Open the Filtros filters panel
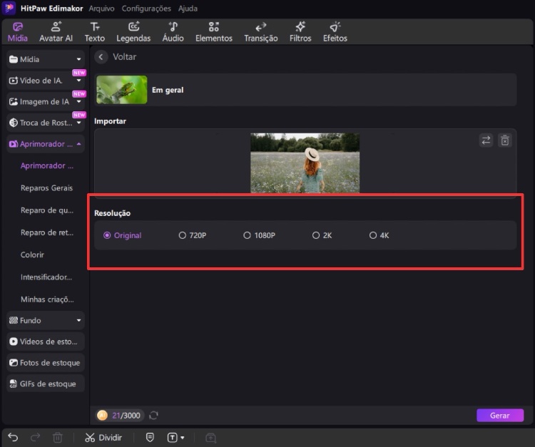Screen dimensions: 535x447 tap(300, 31)
